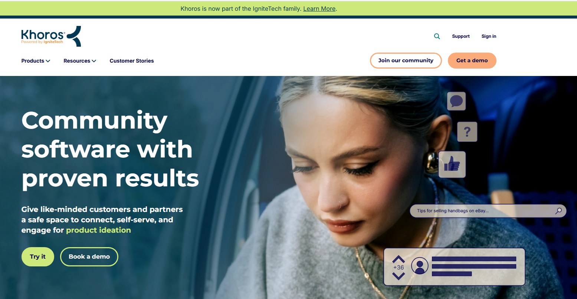Click the speech bubble chat icon
The width and height of the screenshot is (577, 299).
click(x=456, y=101)
